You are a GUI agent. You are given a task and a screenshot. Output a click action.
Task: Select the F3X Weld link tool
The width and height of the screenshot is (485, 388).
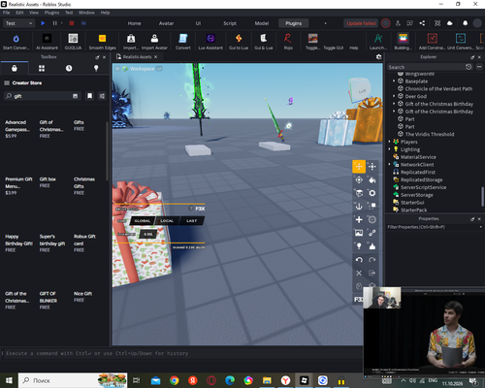tap(372, 233)
